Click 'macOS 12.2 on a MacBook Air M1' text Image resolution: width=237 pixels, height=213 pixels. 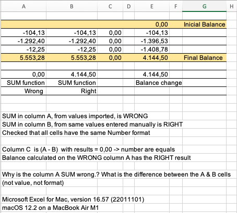click(x=50, y=208)
